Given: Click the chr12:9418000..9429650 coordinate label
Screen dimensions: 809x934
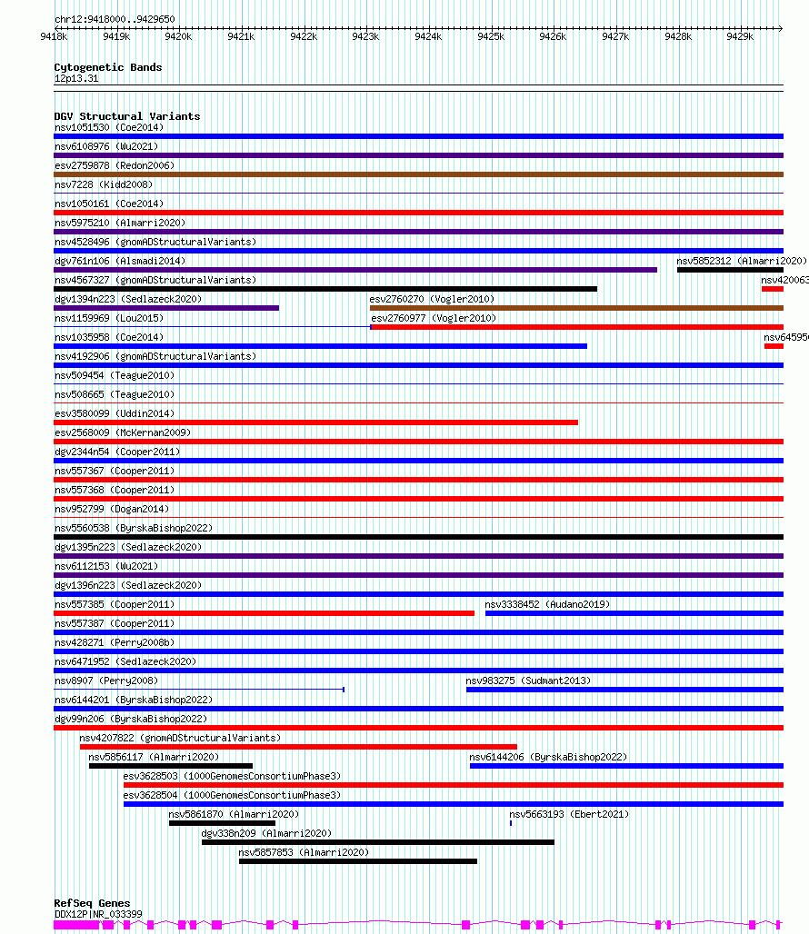Looking at the screenshot, I should tap(115, 19).
